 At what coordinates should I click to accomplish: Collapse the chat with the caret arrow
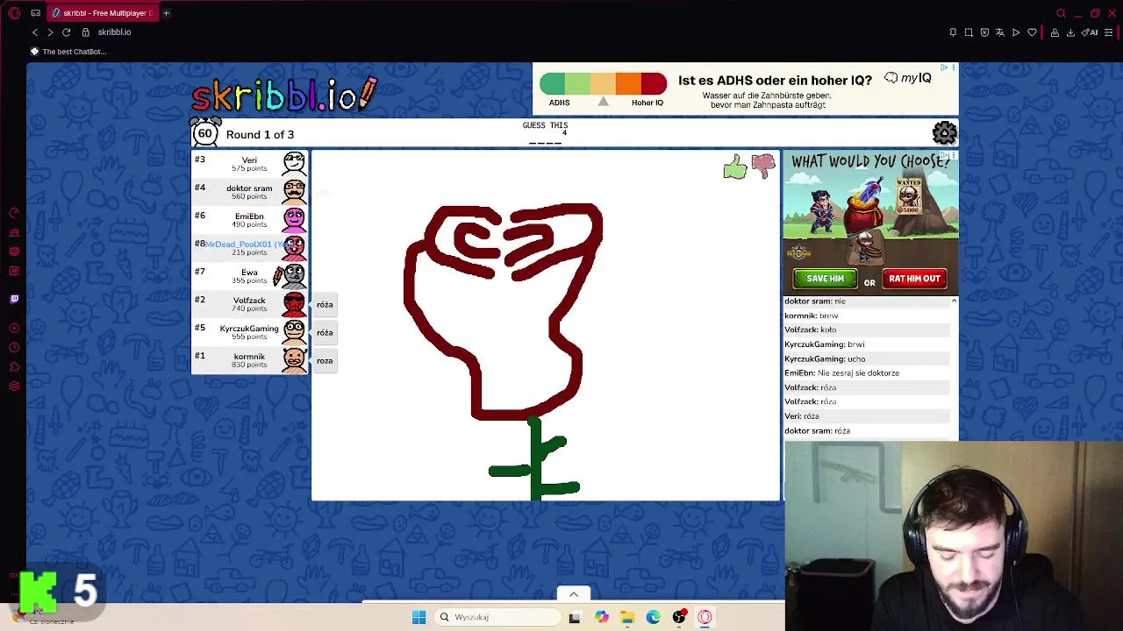pos(954,301)
